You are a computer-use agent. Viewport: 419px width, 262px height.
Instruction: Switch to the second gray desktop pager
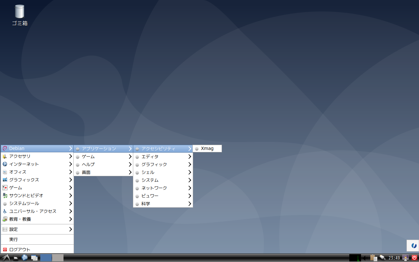tap(58, 258)
